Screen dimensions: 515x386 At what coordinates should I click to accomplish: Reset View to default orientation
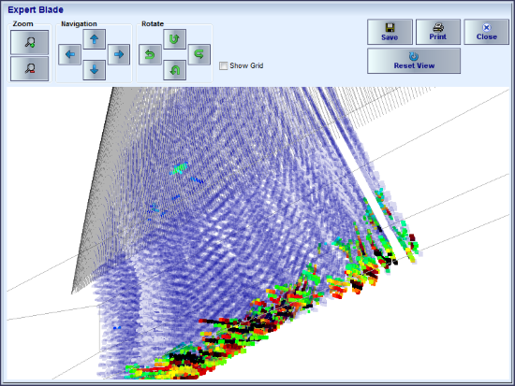click(x=414, y=61)
